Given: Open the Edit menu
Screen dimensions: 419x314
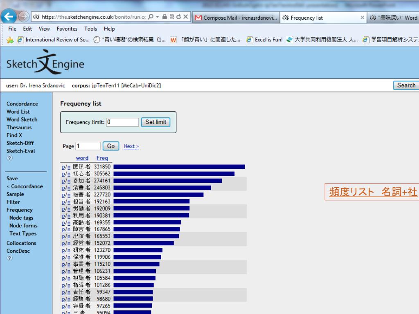Looking at the screenshot, I should click(27, 29).
